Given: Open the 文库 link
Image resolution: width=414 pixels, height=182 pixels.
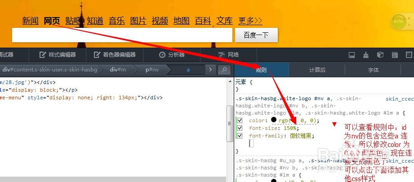Looking at the screenshot, I should coord(225,21).
